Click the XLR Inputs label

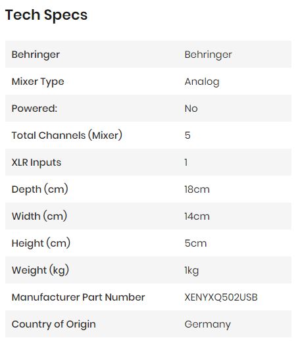[36, 162]
